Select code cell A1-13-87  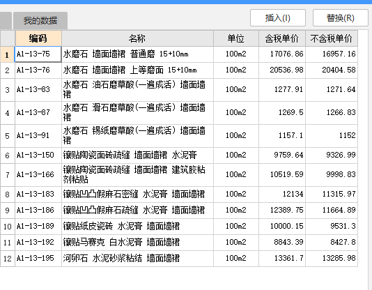pyautogui.click(x=38, y=113)
